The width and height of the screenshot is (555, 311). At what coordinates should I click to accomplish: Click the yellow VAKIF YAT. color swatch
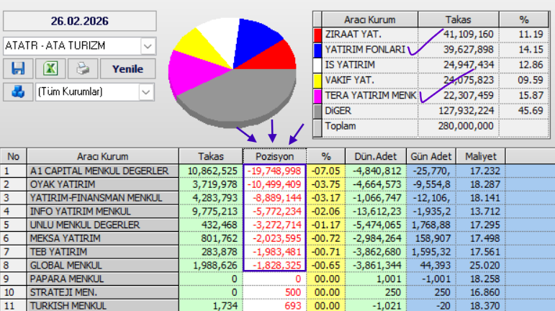(x=317, y=81)
